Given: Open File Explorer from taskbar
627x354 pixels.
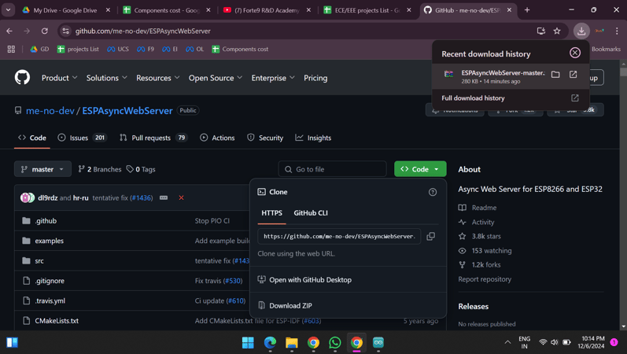Looking at the screenshot, I should (x=292, y=343).
